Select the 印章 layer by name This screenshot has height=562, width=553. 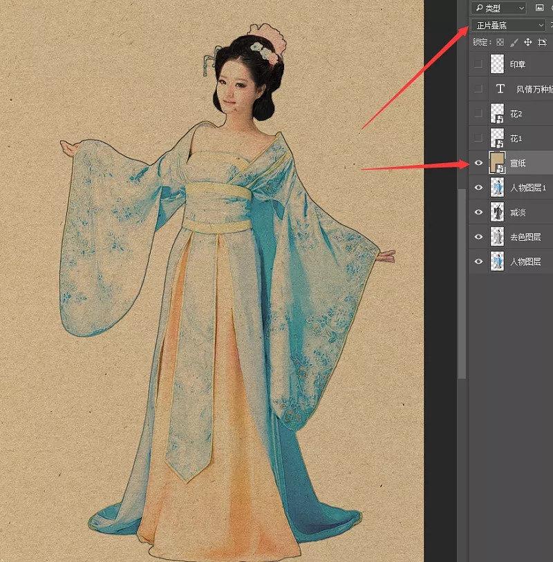click(x=518, y=64)
